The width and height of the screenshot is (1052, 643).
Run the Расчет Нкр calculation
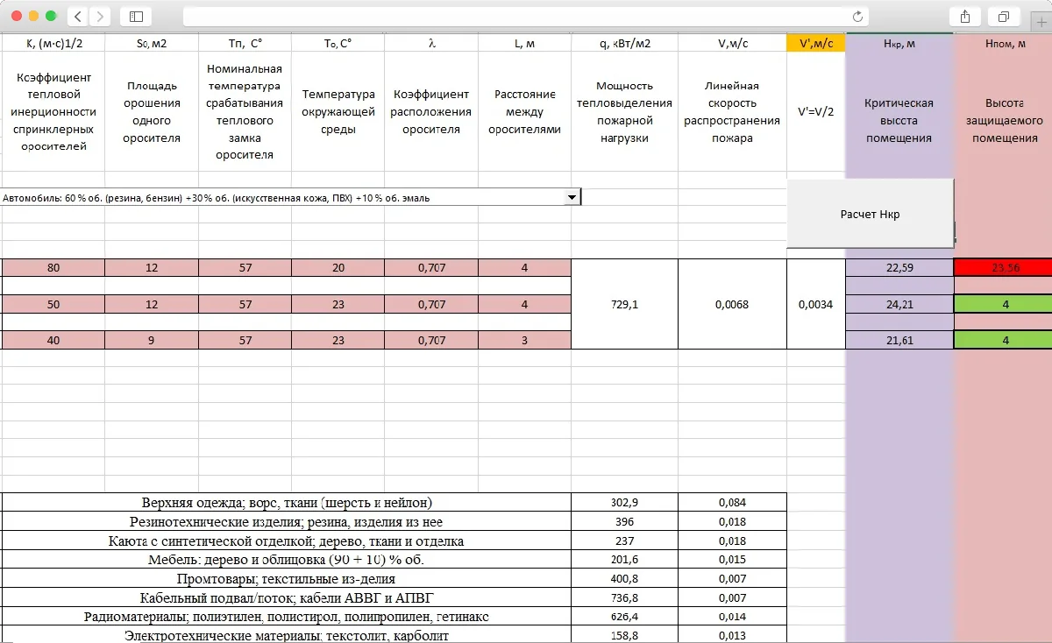pyautogui.click(x=870, y=214)
